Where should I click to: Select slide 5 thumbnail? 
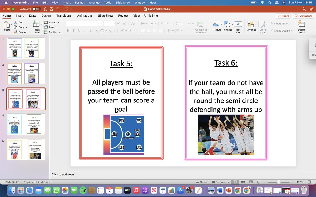pyautogui.click(x=26, y=150)
